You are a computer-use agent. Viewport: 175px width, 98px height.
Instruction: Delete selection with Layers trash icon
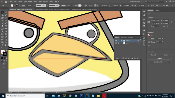coord(138,58)
